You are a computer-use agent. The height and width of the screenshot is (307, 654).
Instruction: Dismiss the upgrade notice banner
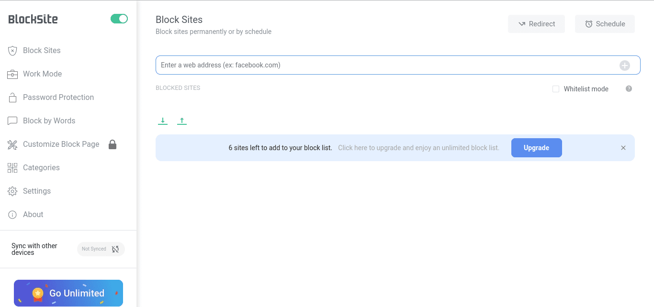(x=623, y=148)
